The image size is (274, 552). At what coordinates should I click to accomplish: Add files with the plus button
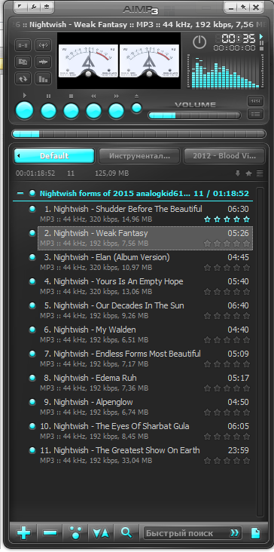pyautogui.click(x=24, y=533)
